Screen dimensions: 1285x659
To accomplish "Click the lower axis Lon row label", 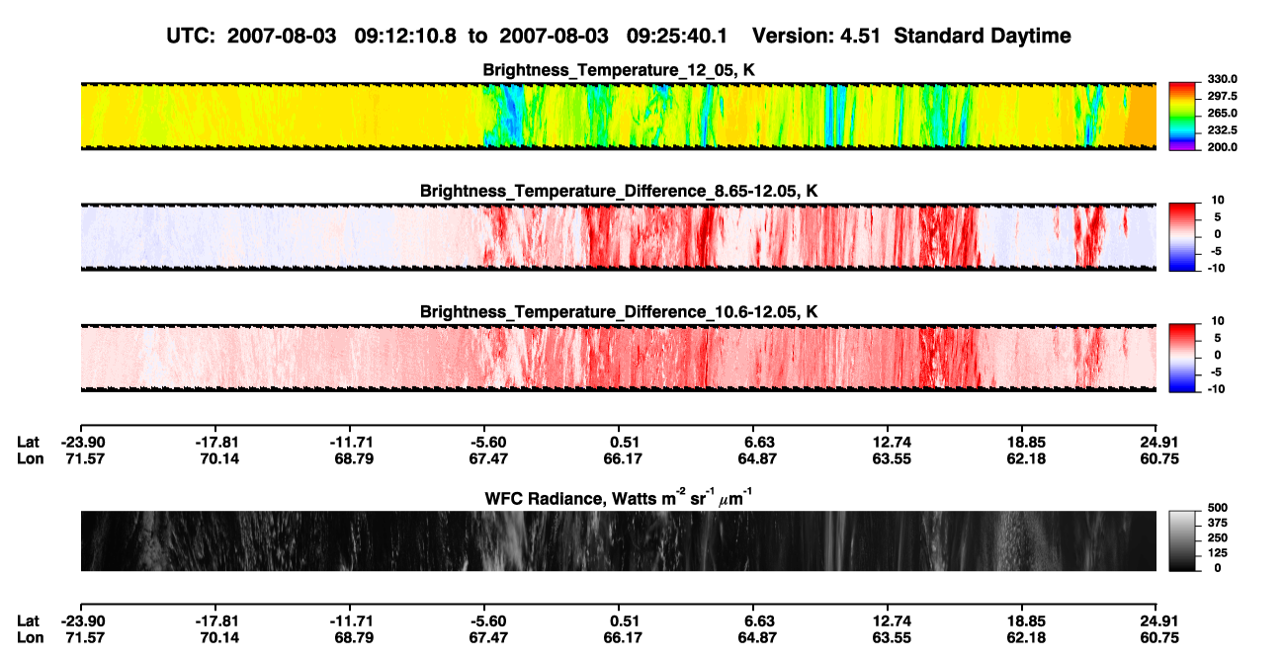I will tap(30, 637).
